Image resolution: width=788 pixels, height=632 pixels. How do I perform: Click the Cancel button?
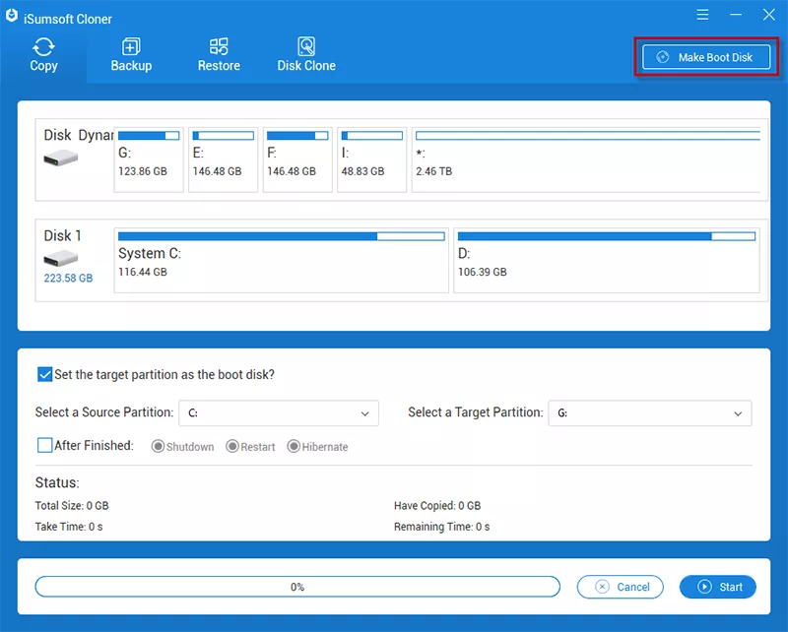click(x=621, y=587)
